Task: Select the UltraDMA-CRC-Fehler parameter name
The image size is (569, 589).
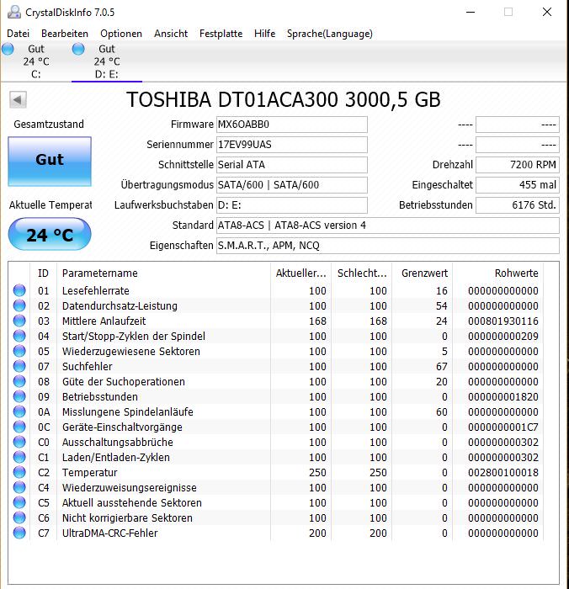Action: (109, 533)
